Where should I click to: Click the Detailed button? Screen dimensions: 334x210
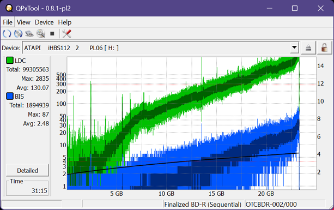(27, 171)
